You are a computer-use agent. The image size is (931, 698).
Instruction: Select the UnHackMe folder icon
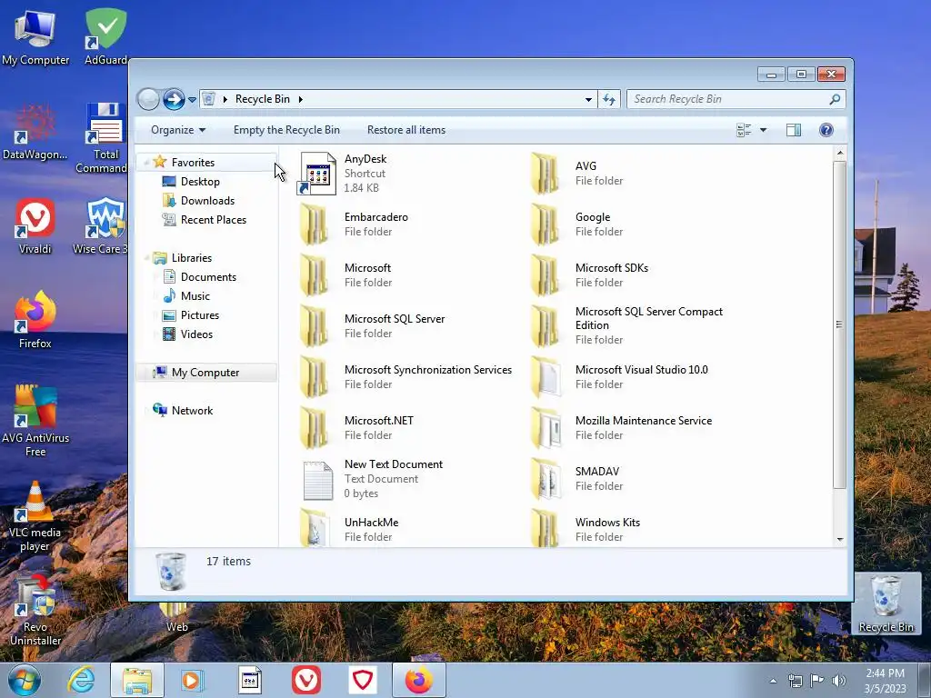(314, 528)
